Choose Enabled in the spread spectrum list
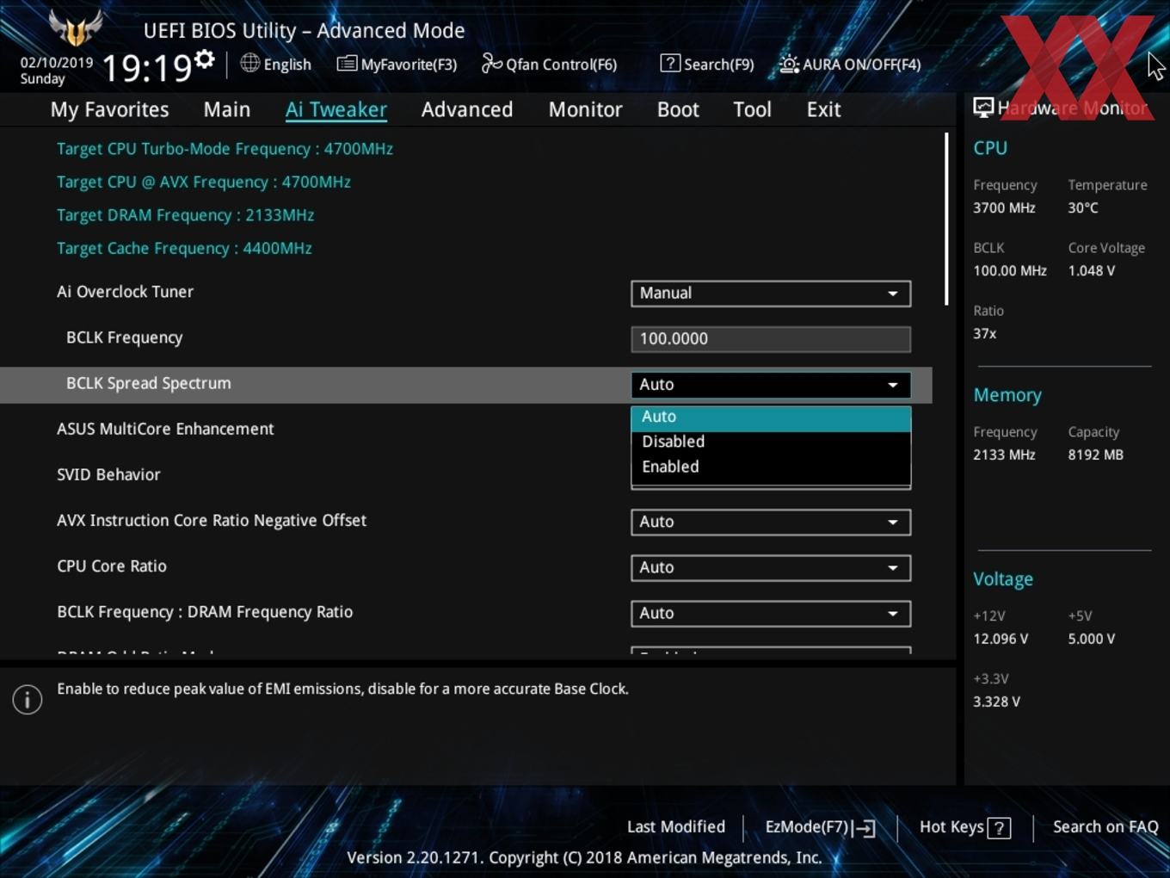This screenshot has width=1170, height=878. [x=771, y=467]
